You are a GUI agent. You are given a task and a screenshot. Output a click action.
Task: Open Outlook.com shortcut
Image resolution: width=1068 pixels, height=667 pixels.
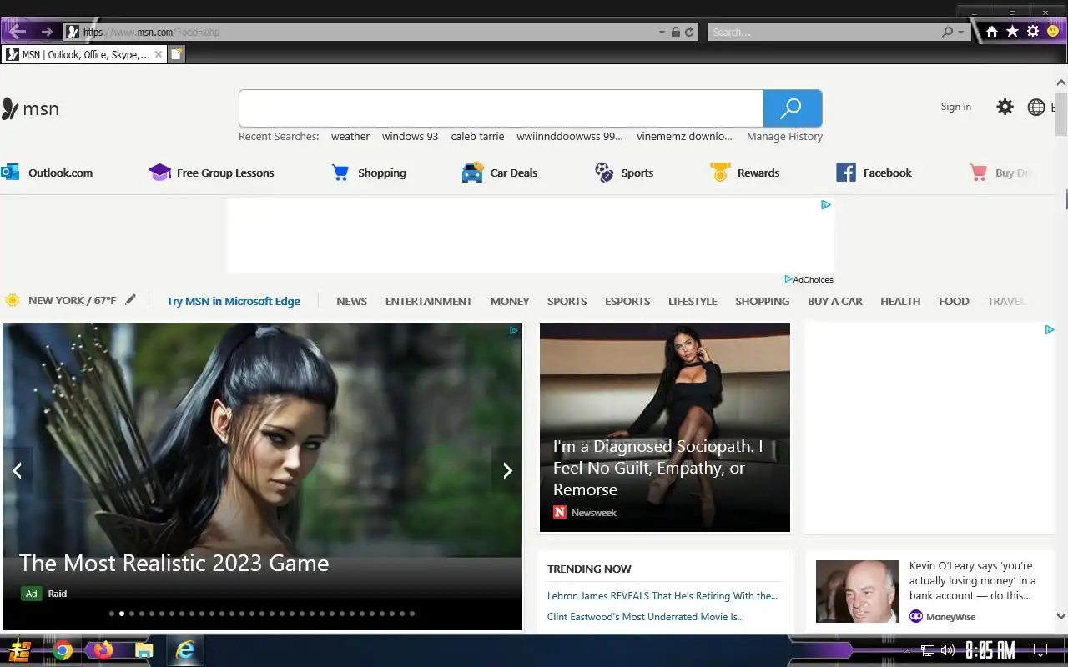click(x=48, y=173)
